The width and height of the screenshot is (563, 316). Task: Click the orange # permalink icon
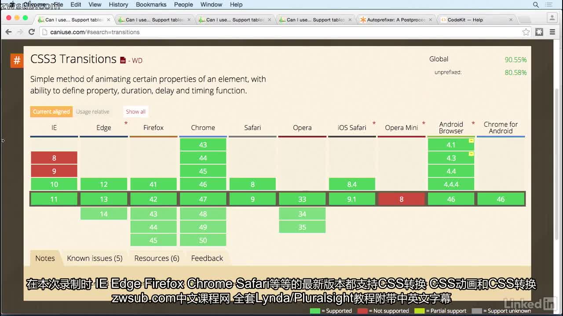17,61
